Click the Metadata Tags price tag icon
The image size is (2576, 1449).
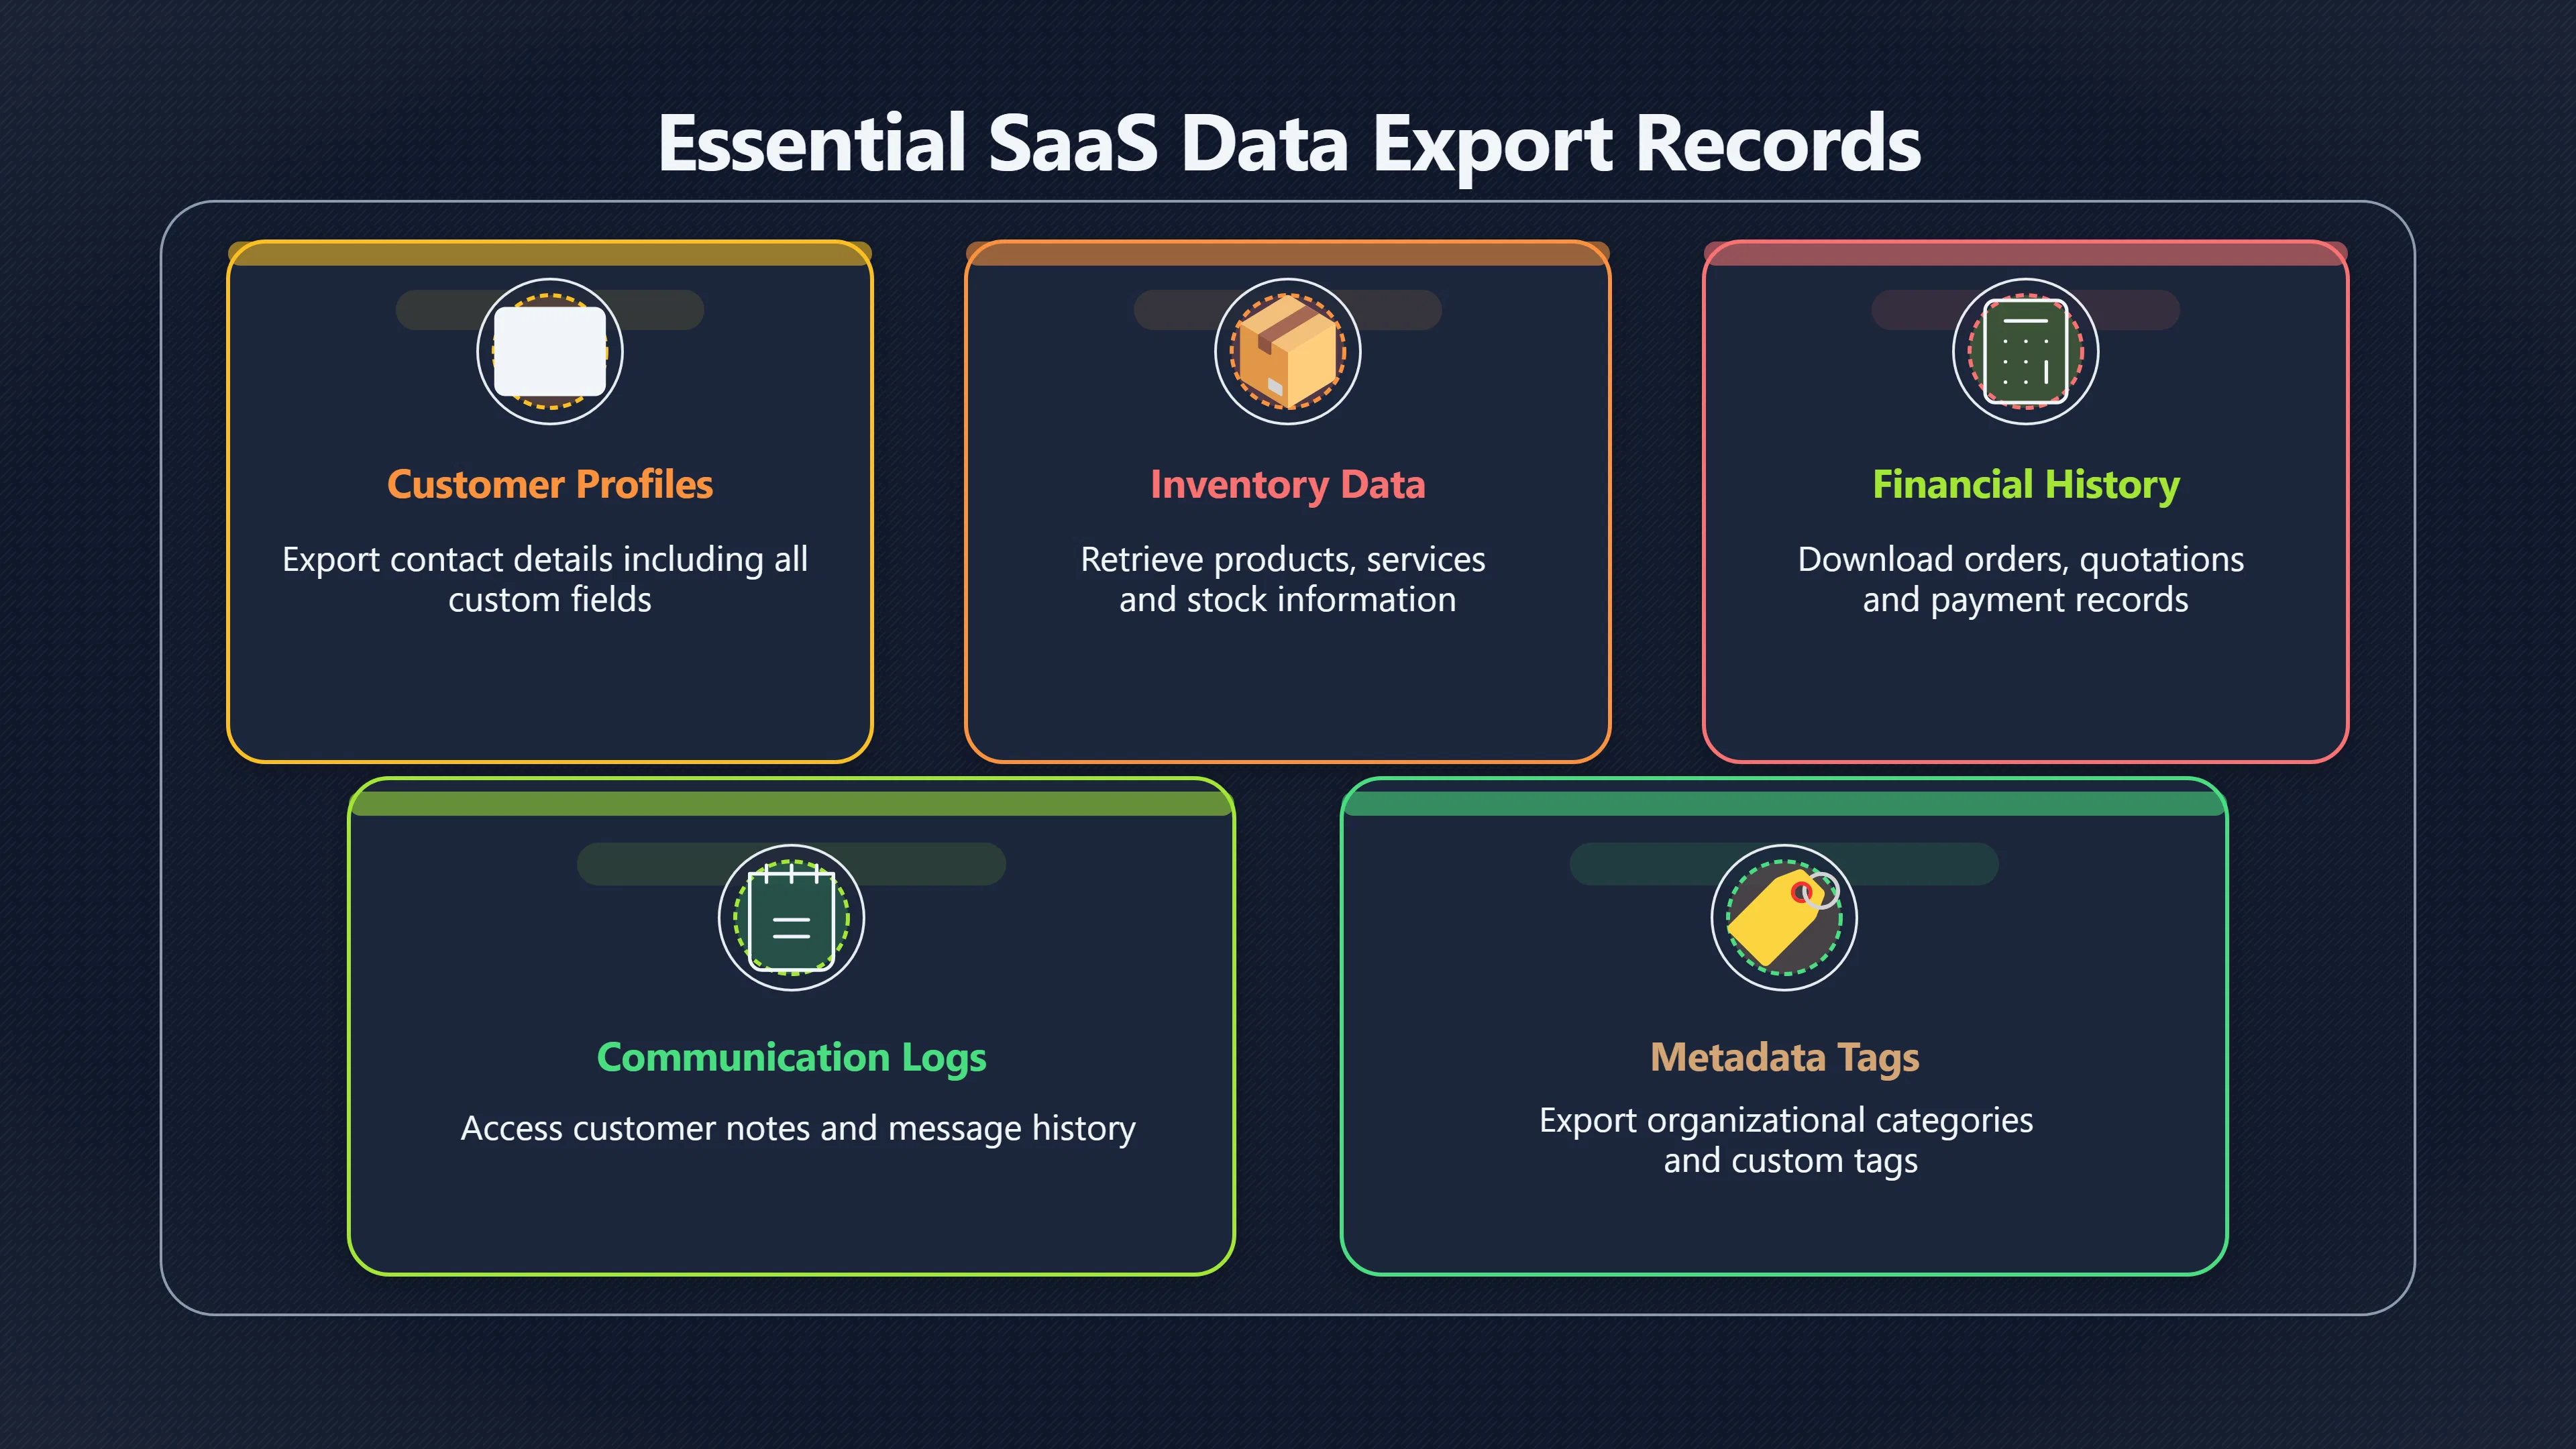pos(1783,917)
